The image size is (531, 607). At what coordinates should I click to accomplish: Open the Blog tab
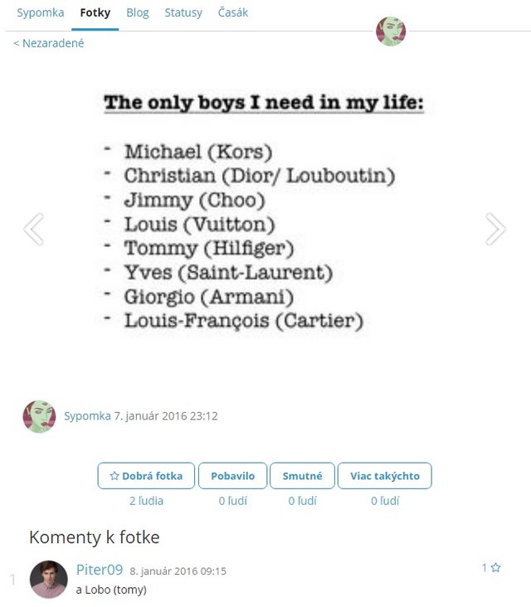[138, 13]
